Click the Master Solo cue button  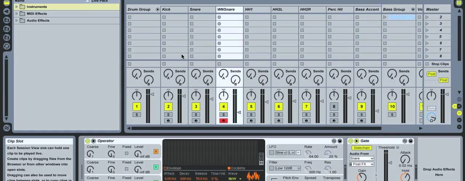pos(431,108)
